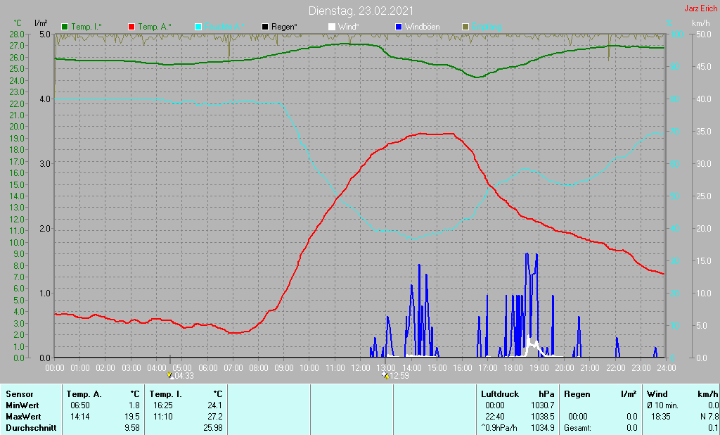Click the 18:35 wind gust time cell
This screenshot has height=435, width=720.
coord(660,417)
